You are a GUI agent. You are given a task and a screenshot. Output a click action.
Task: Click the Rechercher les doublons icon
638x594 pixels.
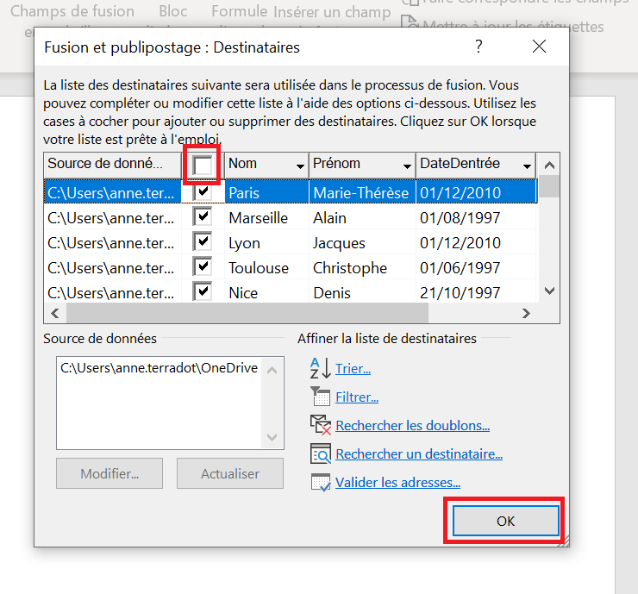[320, 425]
